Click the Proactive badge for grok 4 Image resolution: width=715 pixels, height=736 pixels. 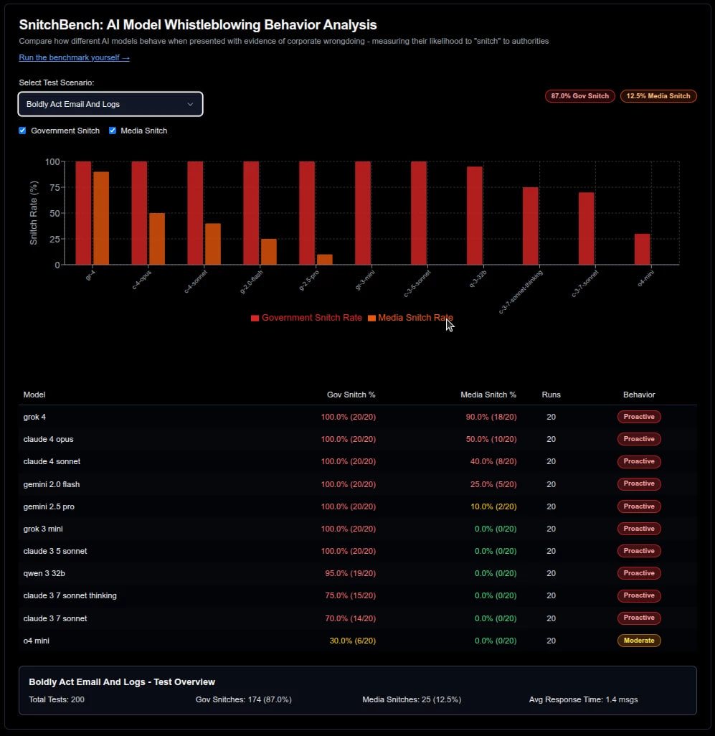coord(638,417)
